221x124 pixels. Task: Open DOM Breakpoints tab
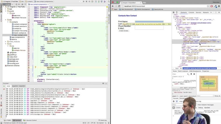195,71
